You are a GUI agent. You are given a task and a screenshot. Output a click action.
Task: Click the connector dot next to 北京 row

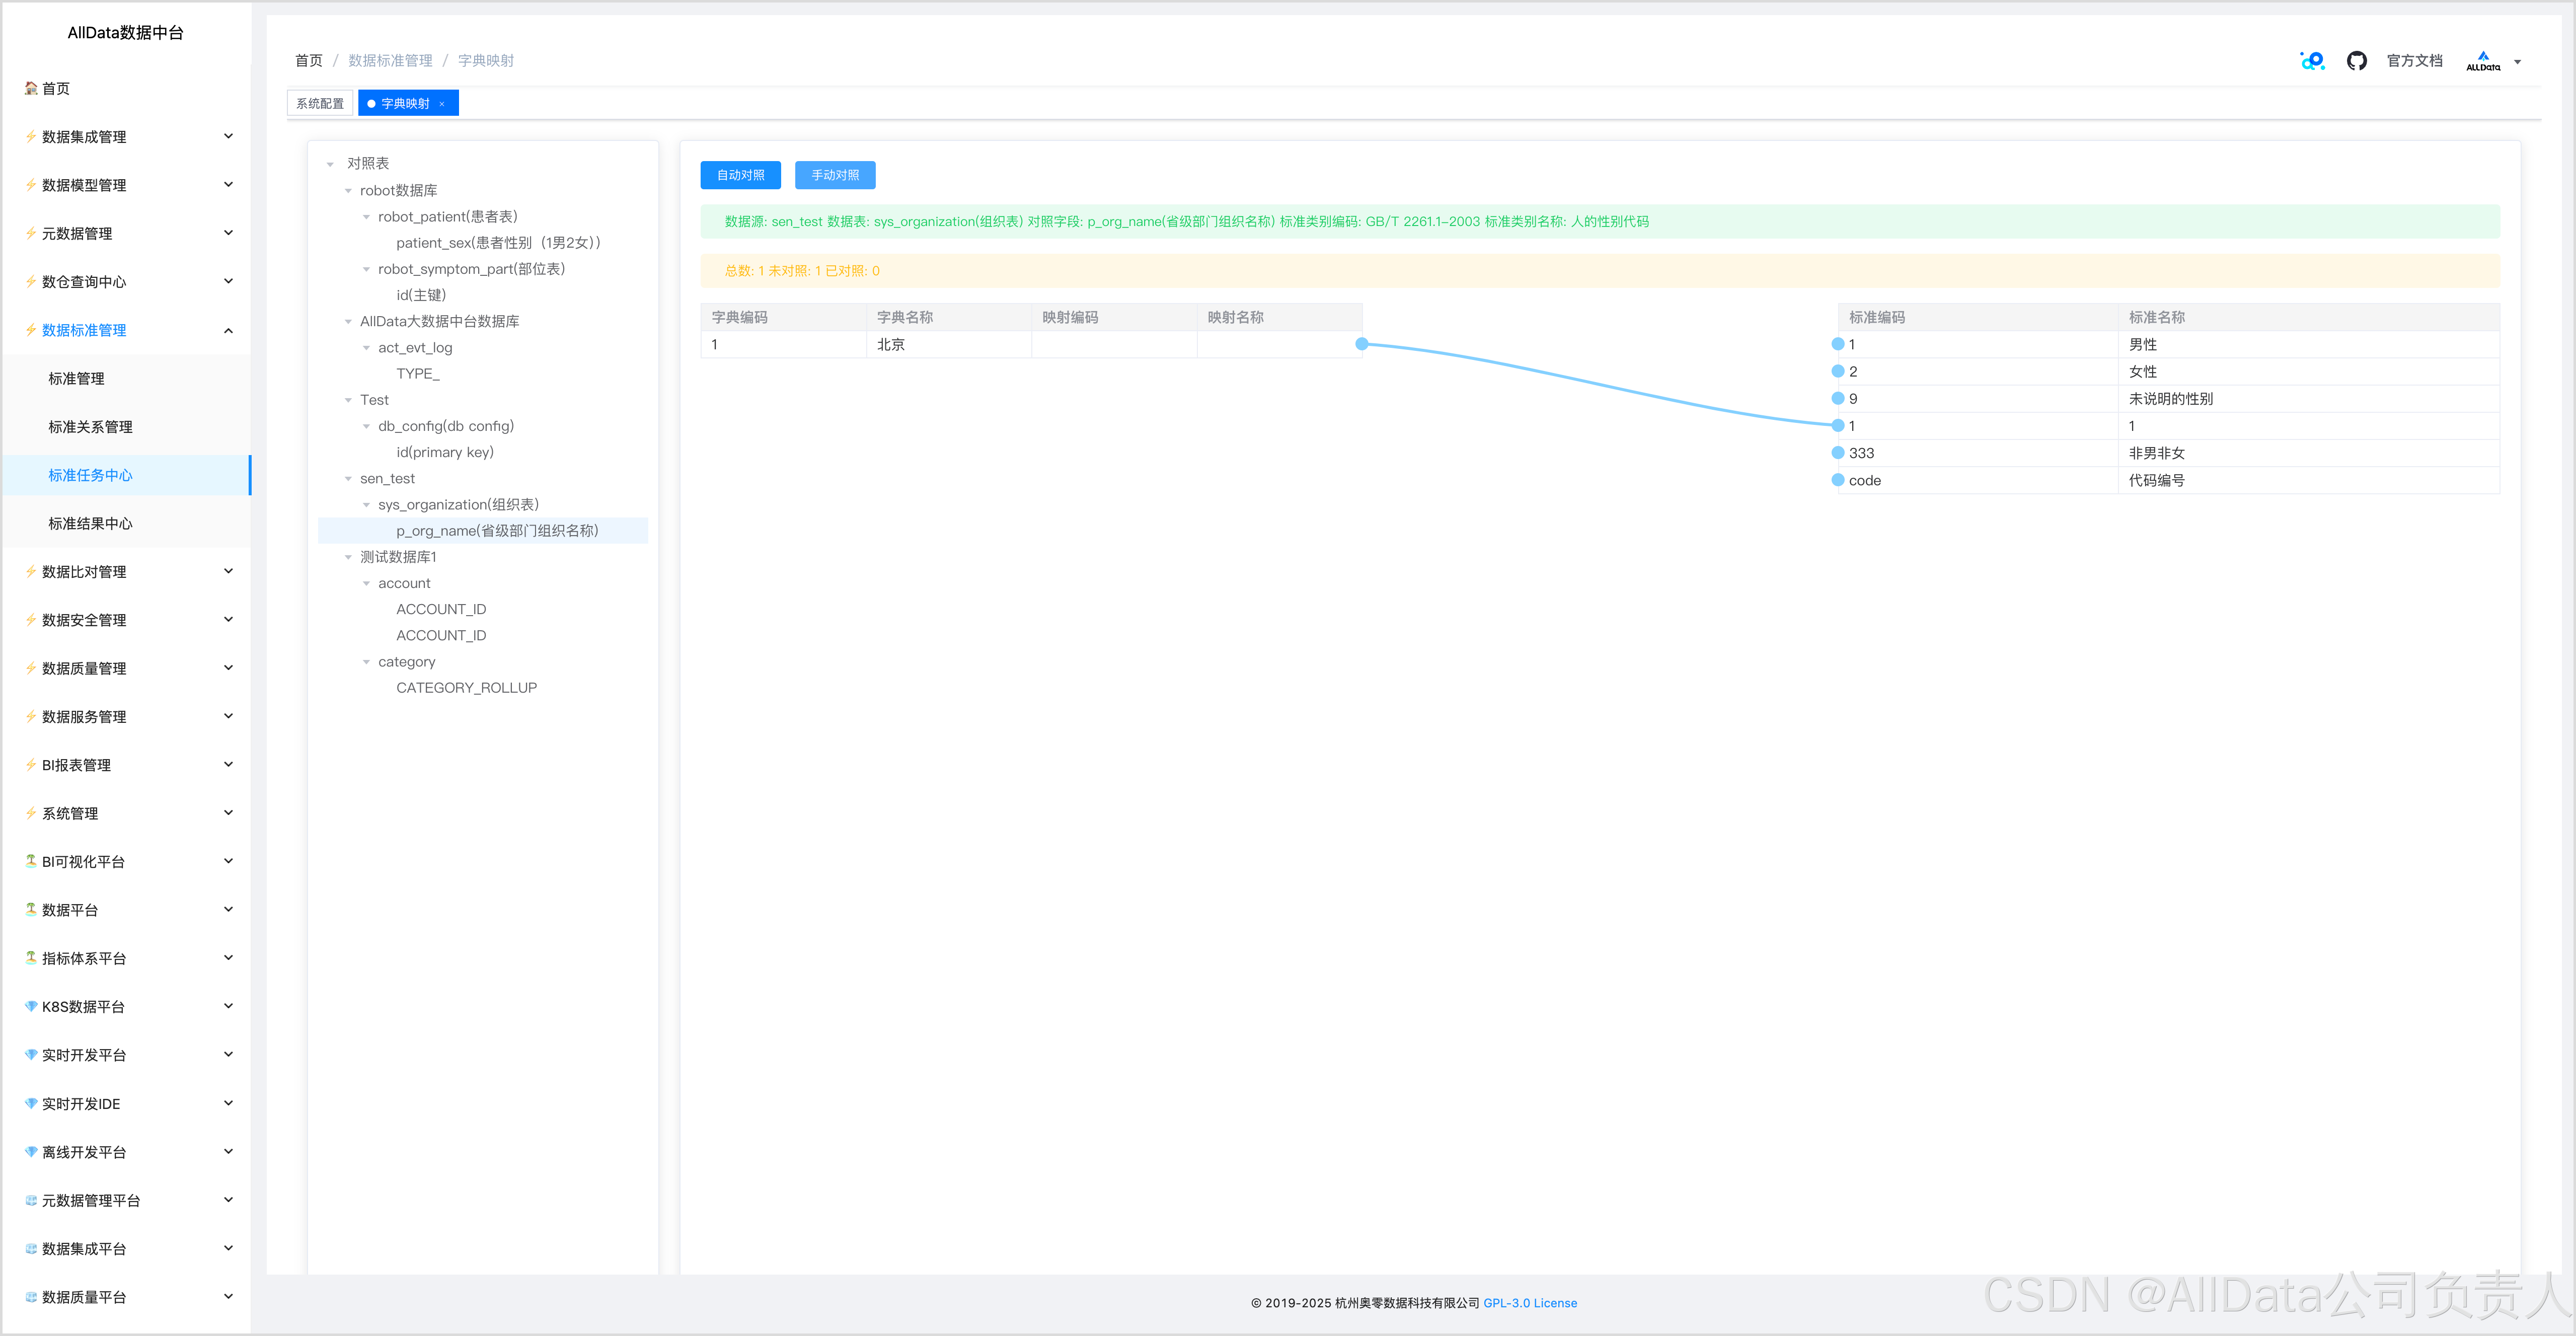tap(1361, 344)
